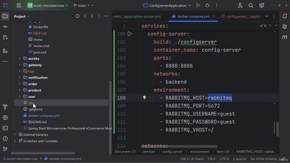Run config-server service from gutter
Image resolution: width=290 pixels, height=163 pixels.
[130, 34]
